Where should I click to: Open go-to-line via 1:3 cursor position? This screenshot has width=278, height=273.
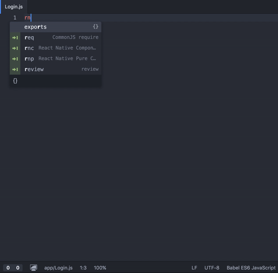pyautogui.click(x=83, y=268)
